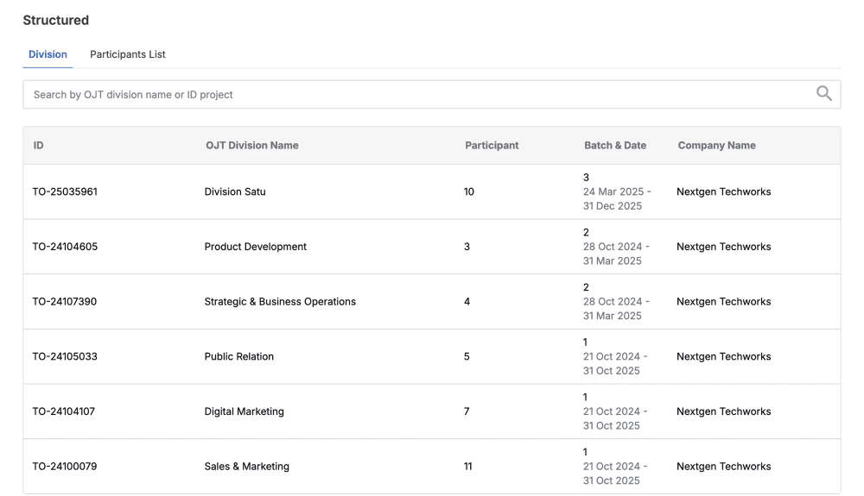Click the Participant column header
The width and height of the screenshot is (864, 496).
tap(492, 146)
